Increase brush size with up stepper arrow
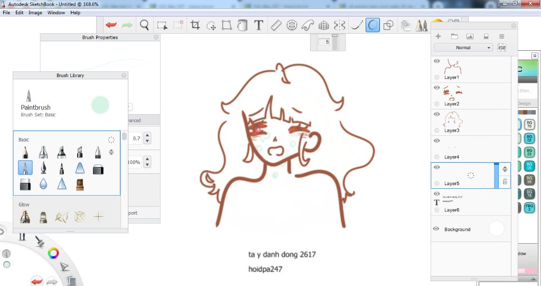The image size is (541, 286). tap(148, 135)
